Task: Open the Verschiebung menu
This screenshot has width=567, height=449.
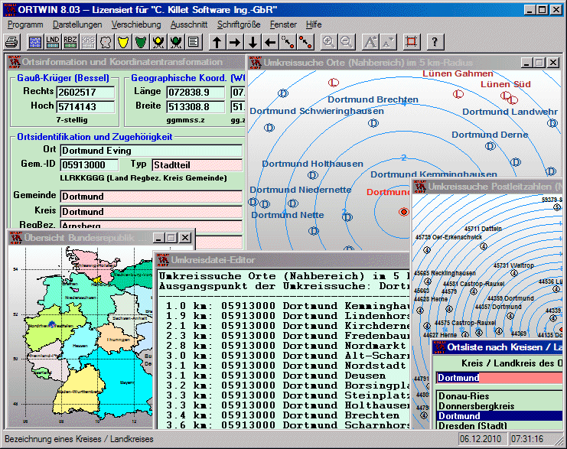Action: (136, 24)
